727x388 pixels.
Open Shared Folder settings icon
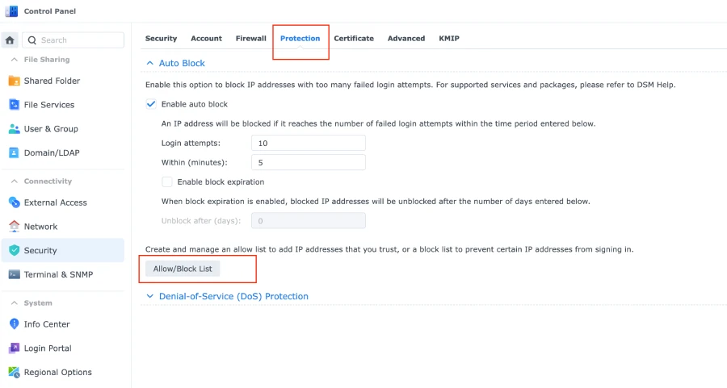coord(14,81)
